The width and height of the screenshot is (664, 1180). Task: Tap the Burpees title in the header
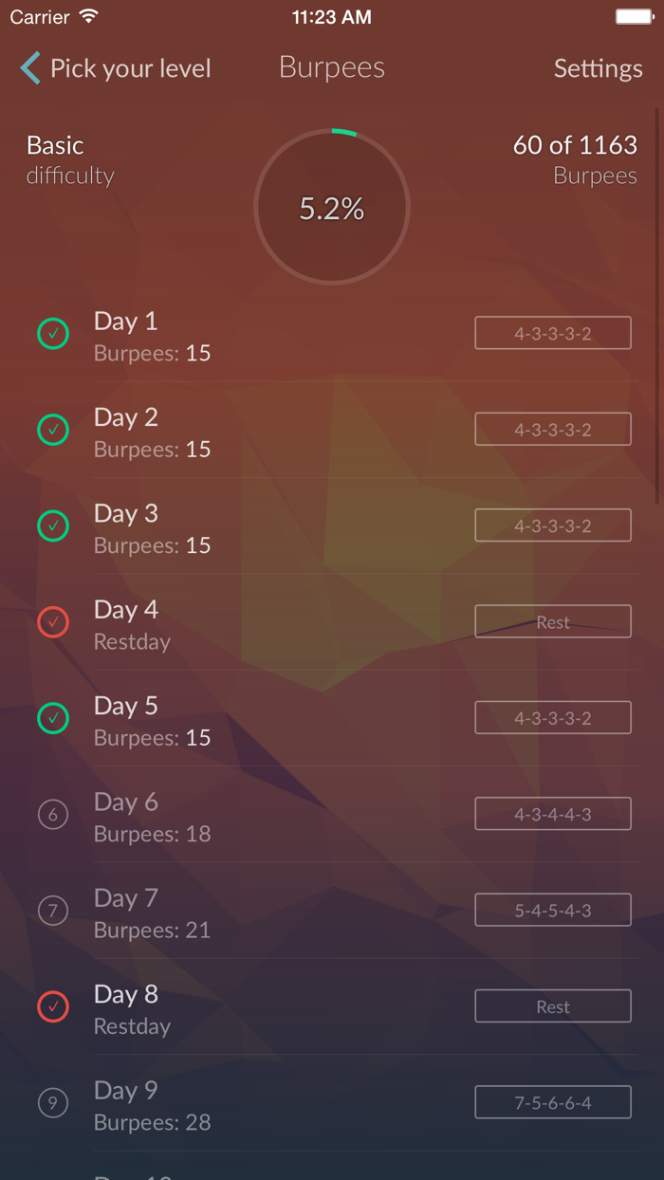click(331, 67)
